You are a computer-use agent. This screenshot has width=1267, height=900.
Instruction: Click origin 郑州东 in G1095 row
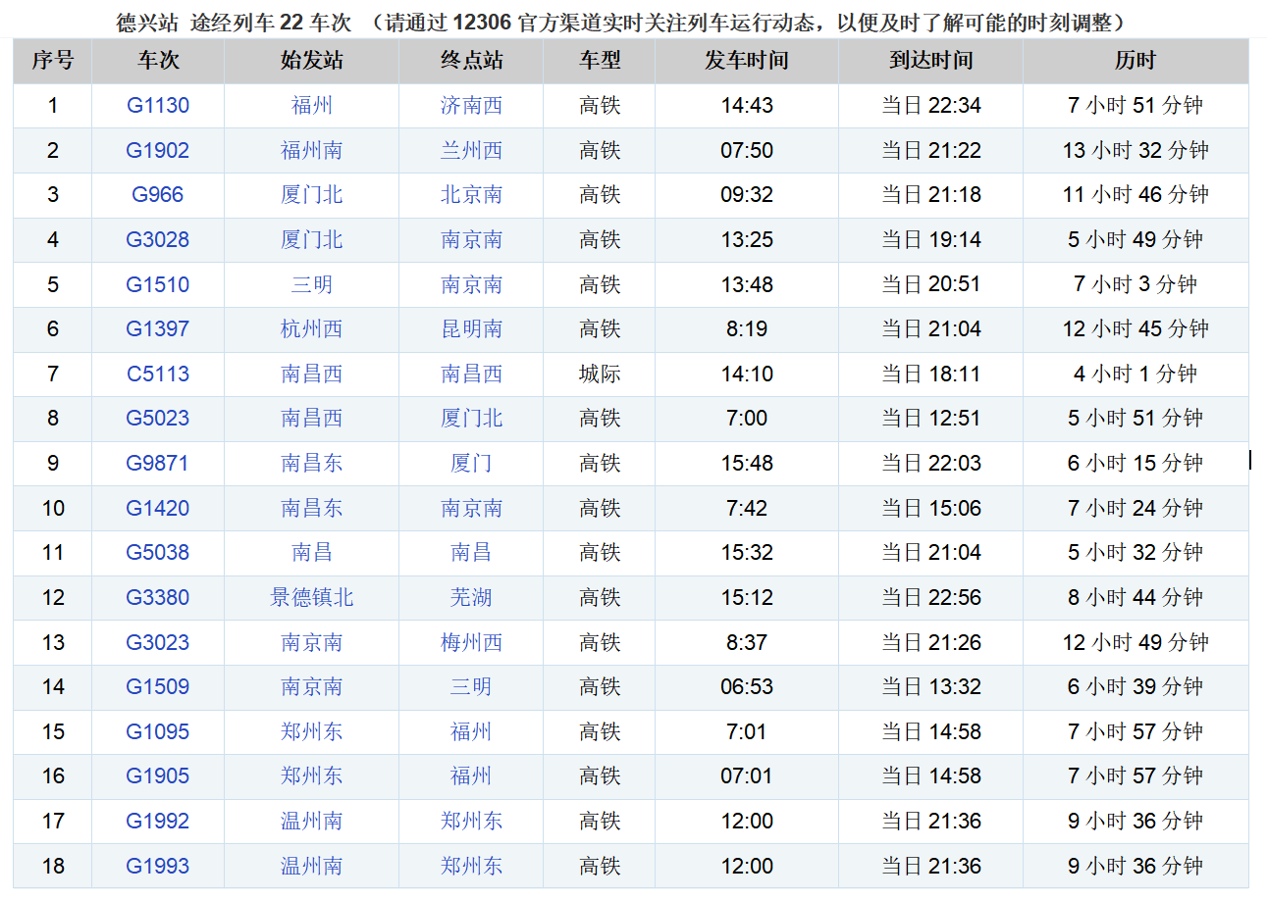312,731
